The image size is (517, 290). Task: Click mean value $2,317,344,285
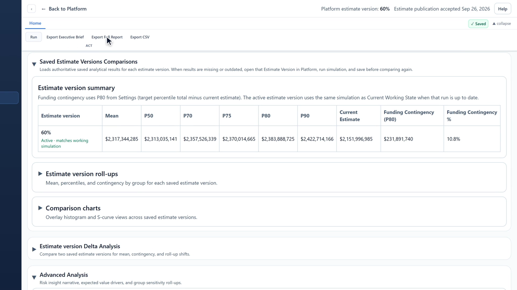click(x=122, y=139)
